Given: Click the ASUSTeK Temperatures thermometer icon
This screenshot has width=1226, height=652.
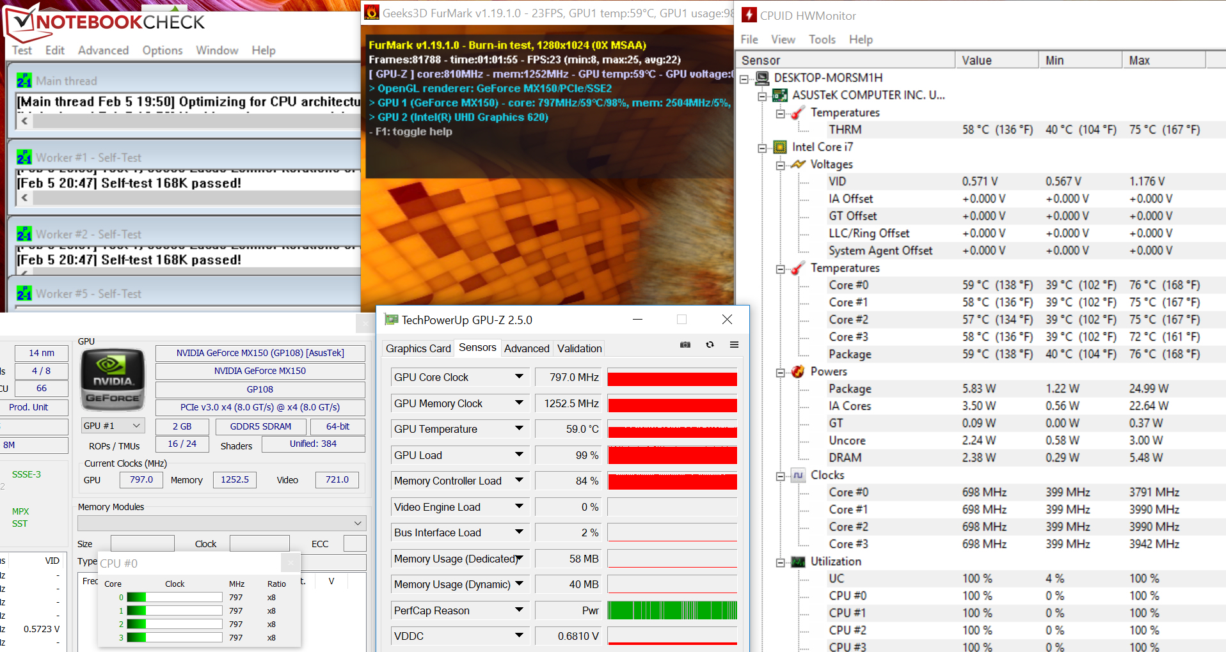Looking at the screenshot, I should click(x=798, y=113).
